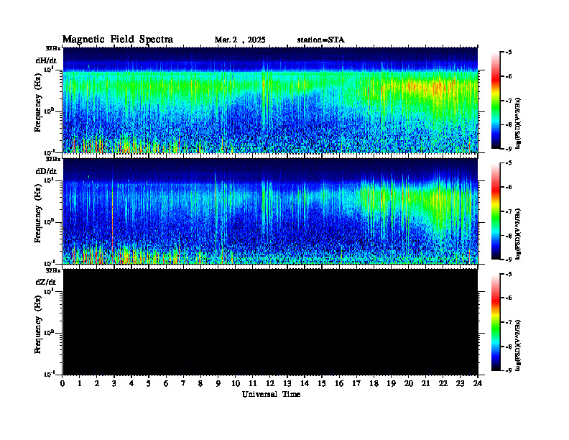Click hour "9" tick on Universal Time axis
Image resolution: width=569 pixels, height=440 pixels.
[218, 384]
